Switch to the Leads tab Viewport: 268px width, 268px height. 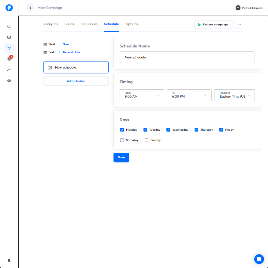point(69,24)
